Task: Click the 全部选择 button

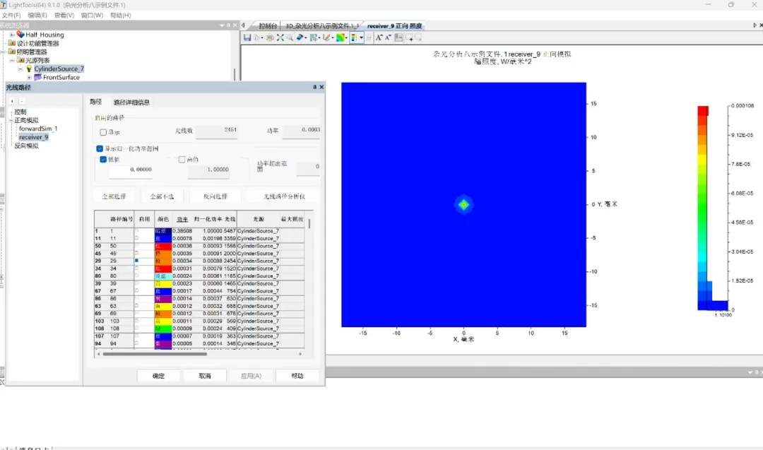Action: 114,196
